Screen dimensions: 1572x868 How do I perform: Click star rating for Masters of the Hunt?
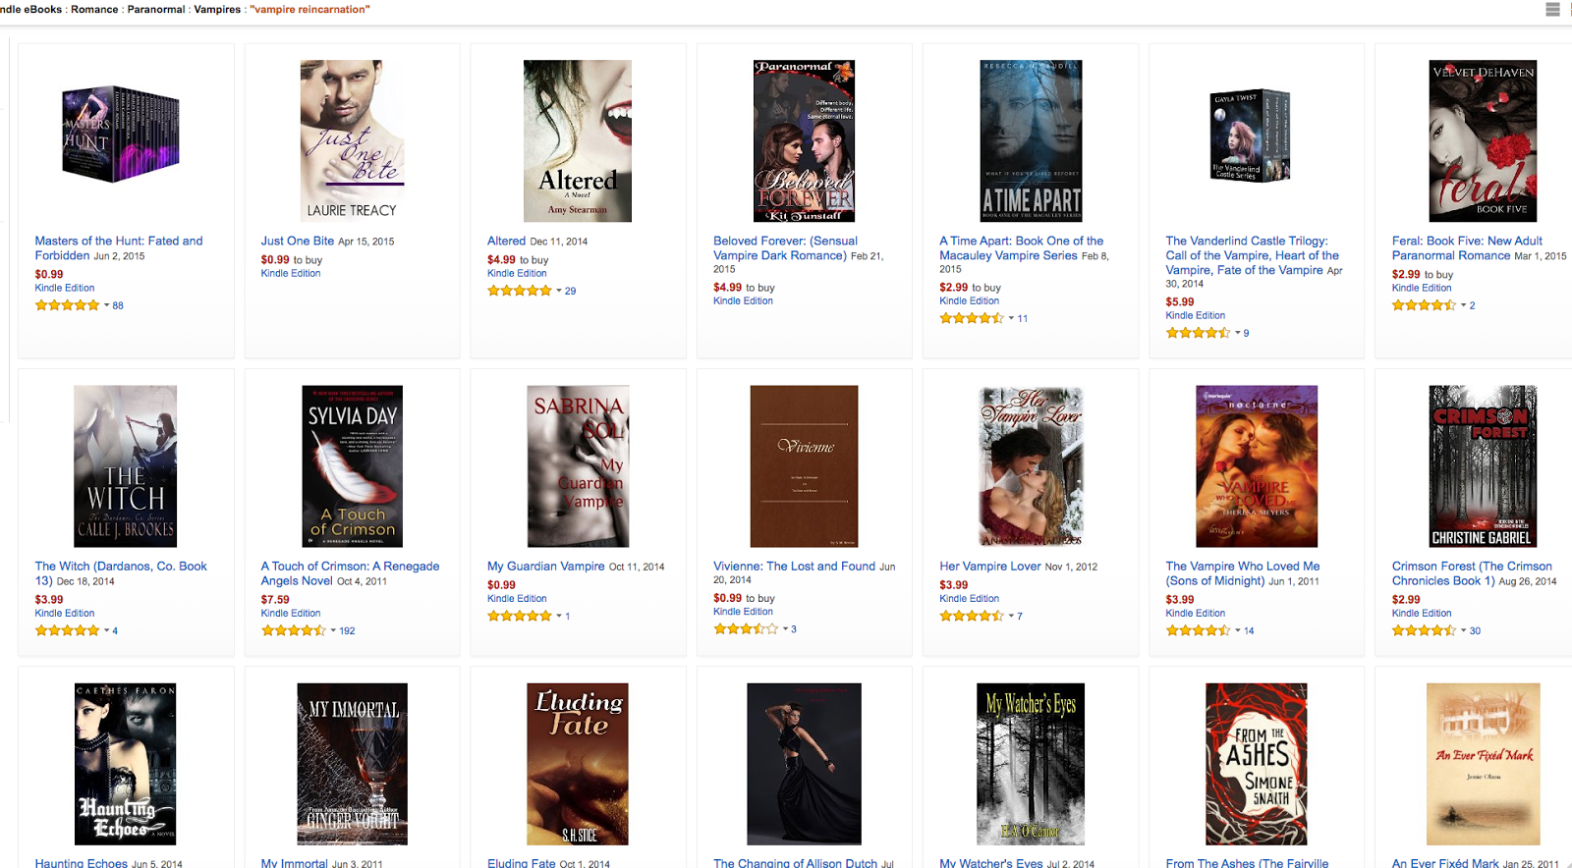click(67, 305)
